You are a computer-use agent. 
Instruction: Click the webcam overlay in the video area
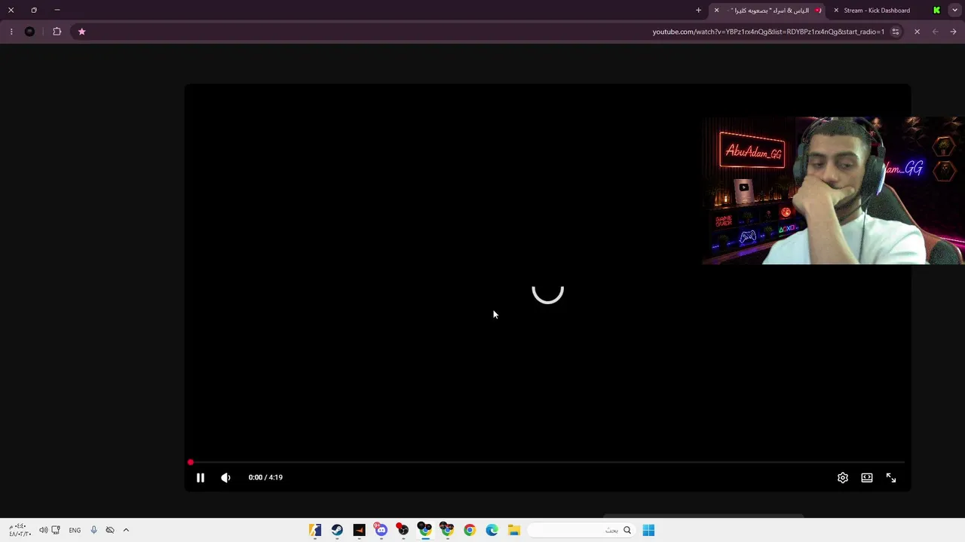pyautogui.click(x=833, y=190)
